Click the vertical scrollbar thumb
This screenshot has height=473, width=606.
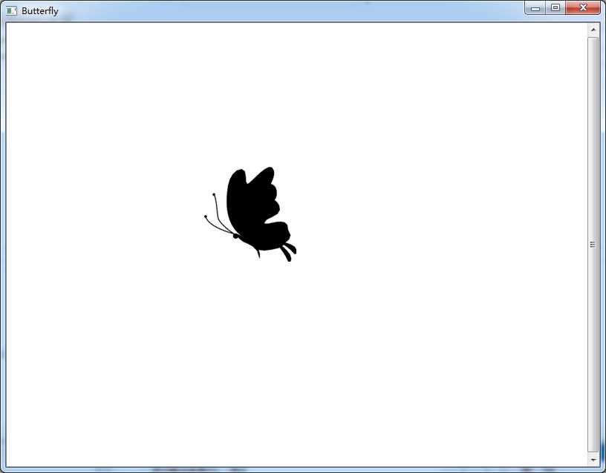[593, 244]
